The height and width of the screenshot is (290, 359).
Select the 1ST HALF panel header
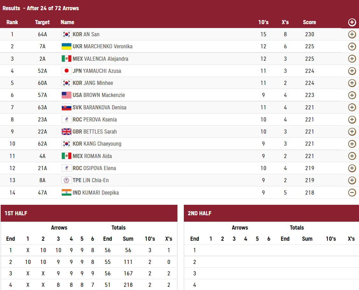pos(89,213)
